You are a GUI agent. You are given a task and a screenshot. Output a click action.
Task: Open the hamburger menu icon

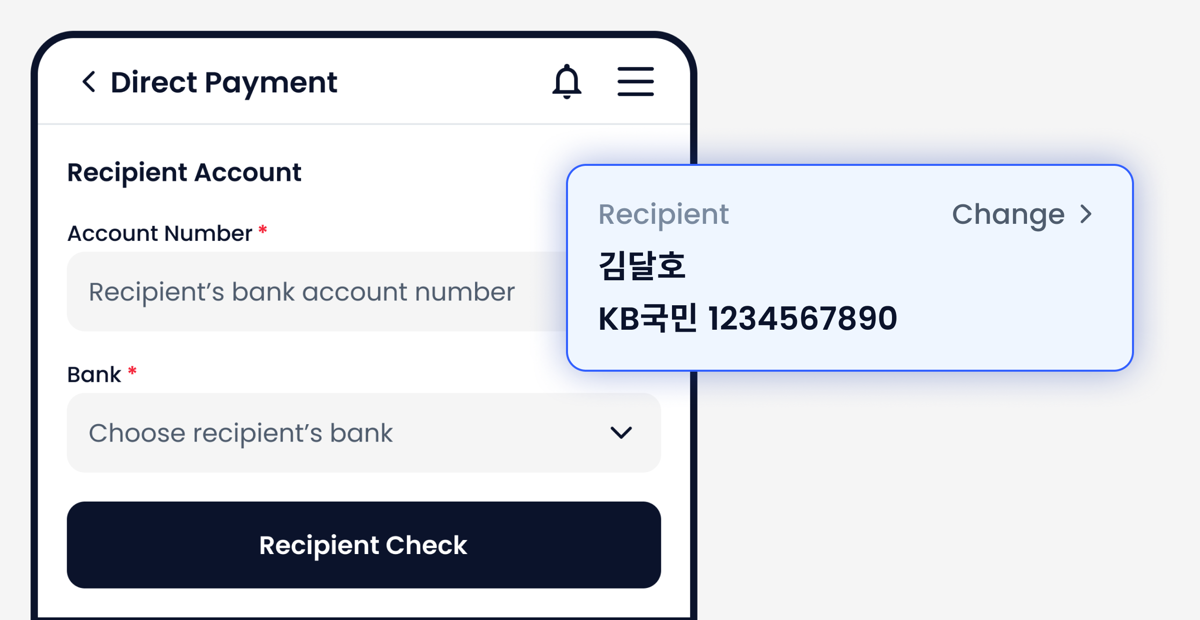point(635,81)
